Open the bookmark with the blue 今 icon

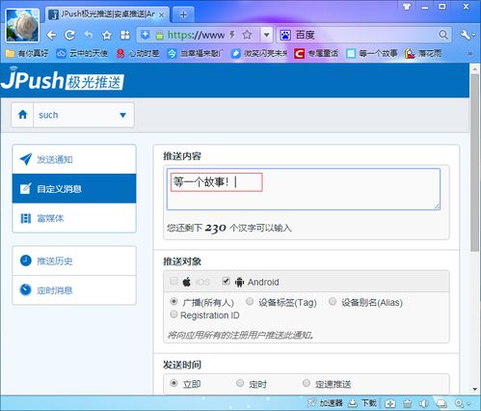tap(195, 53)
